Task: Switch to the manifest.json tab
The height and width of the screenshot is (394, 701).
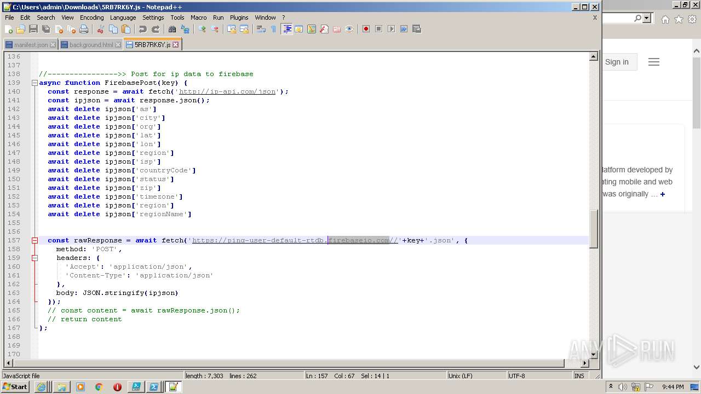Action: (31, 45)
